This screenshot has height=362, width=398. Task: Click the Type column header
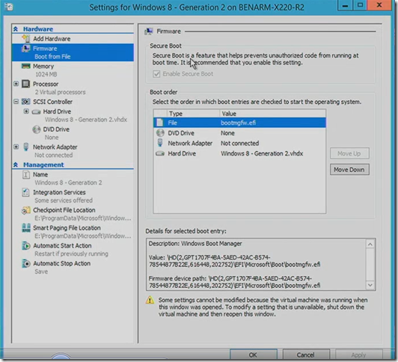click(193, 114)
